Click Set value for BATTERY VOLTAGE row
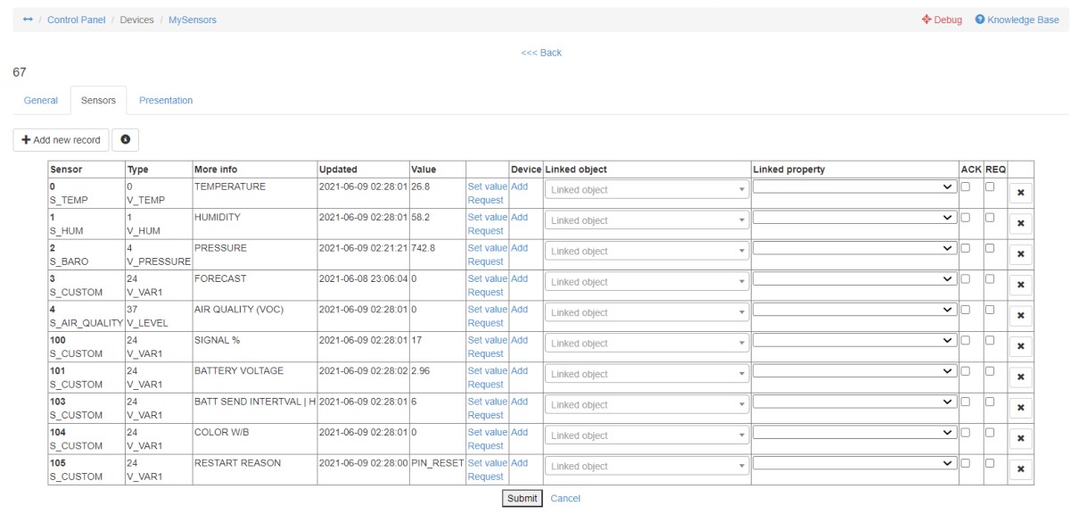 (488, 371)
